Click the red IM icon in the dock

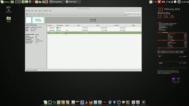pyautogui.click(x=104, y=102)
